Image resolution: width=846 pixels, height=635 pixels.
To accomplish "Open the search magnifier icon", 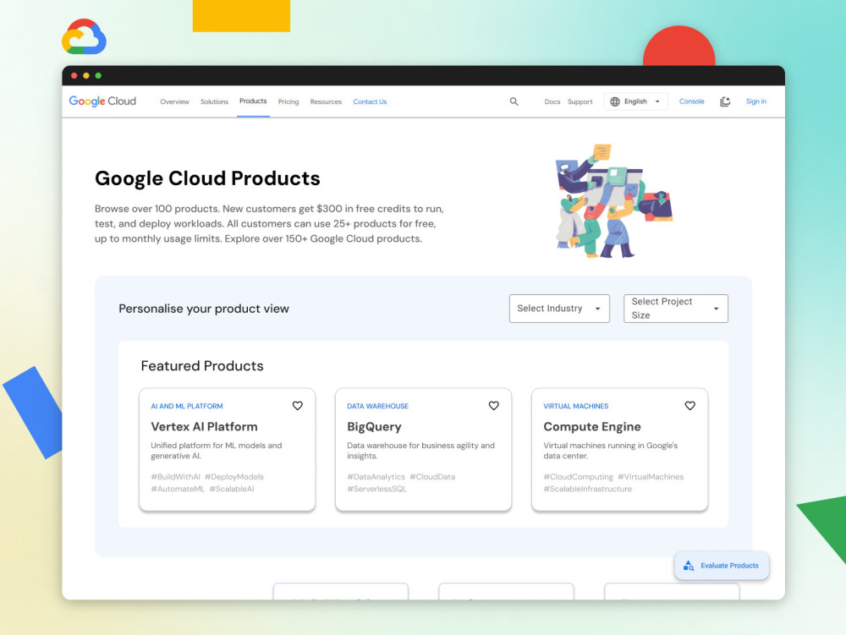I will coord(514,101).
